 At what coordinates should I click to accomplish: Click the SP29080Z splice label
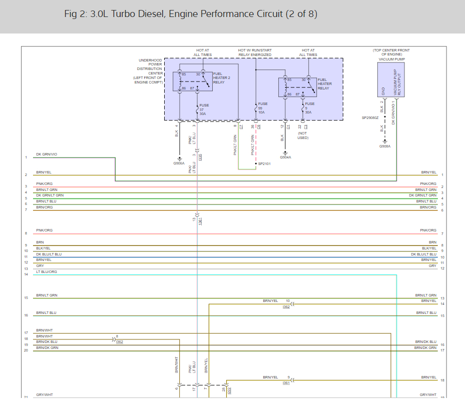click(x=370, y=118)
